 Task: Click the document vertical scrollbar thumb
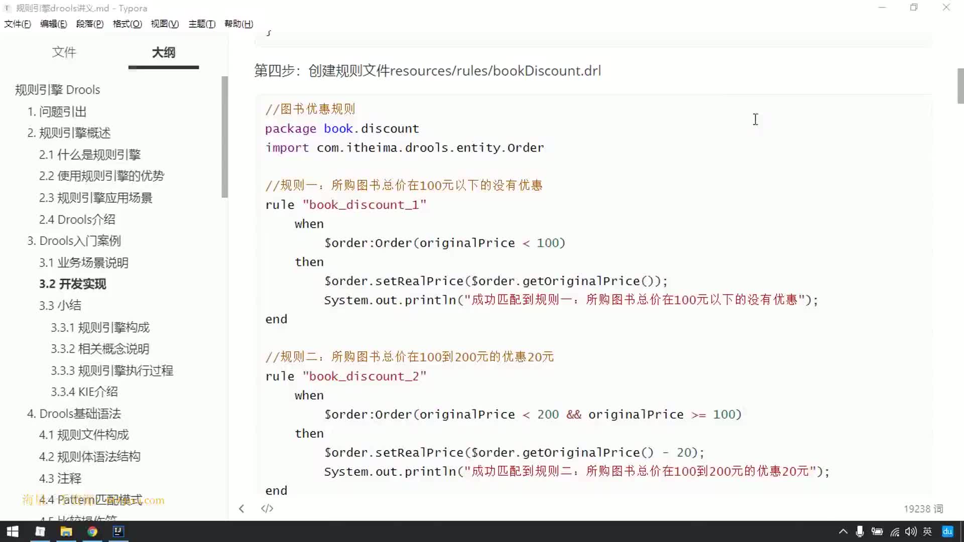(x=960, y=86)
